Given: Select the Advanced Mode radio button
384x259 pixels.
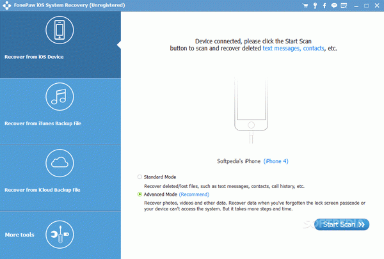Looking at the screenshot, I should click(140, 194).
